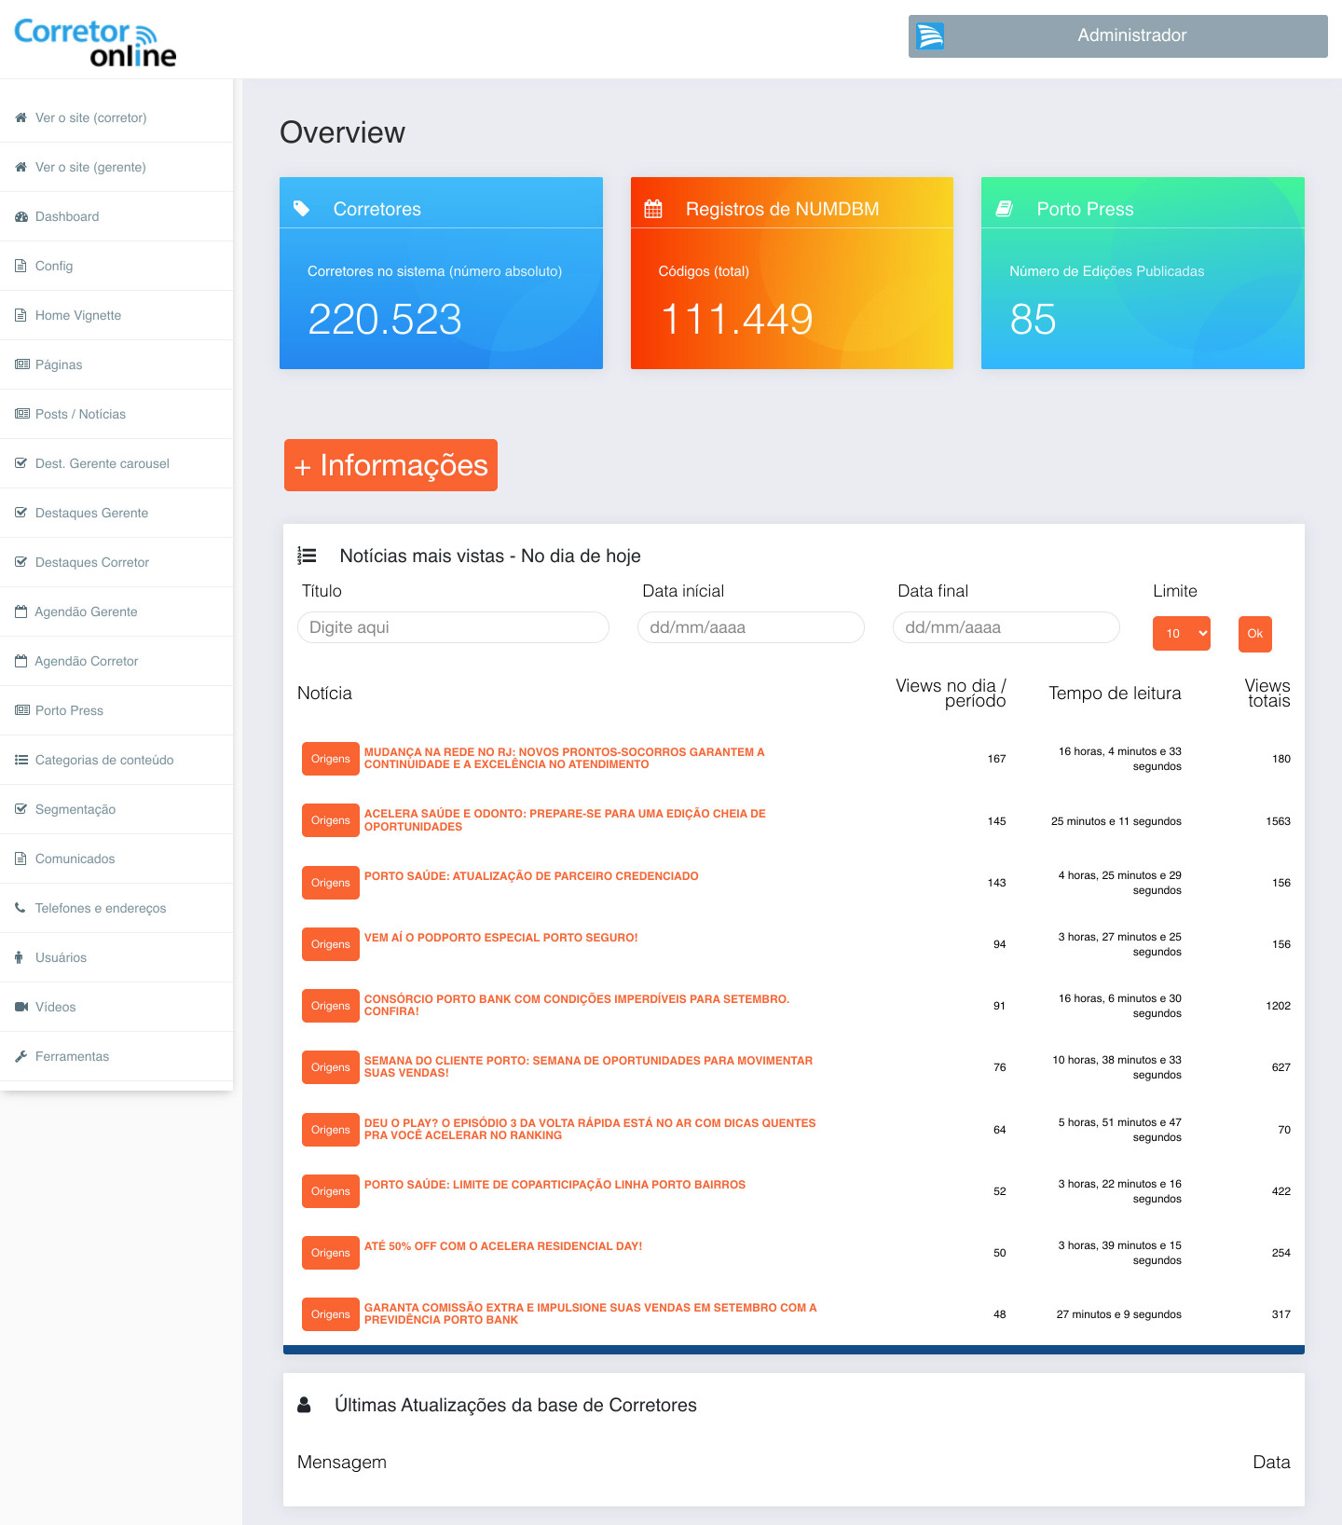The image size is (1342, 1525).
Task: Focus the Data final date field
Action: tap(1006, 627)
